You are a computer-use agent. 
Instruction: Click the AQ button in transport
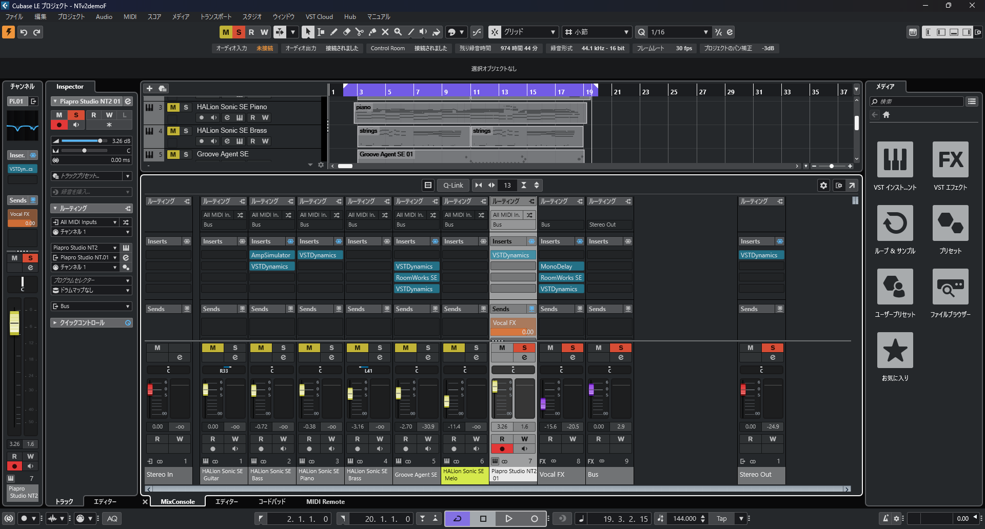coord(112,519)
